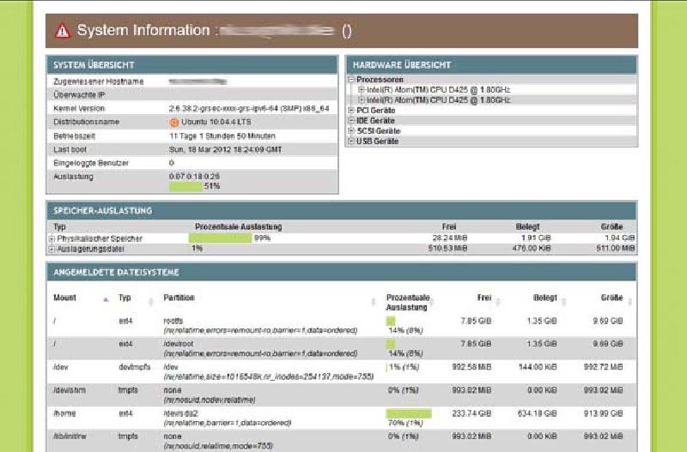Expand the SCSI Geräte node
687x452 pixels.
pyautogui.click(x=352, y=131)
